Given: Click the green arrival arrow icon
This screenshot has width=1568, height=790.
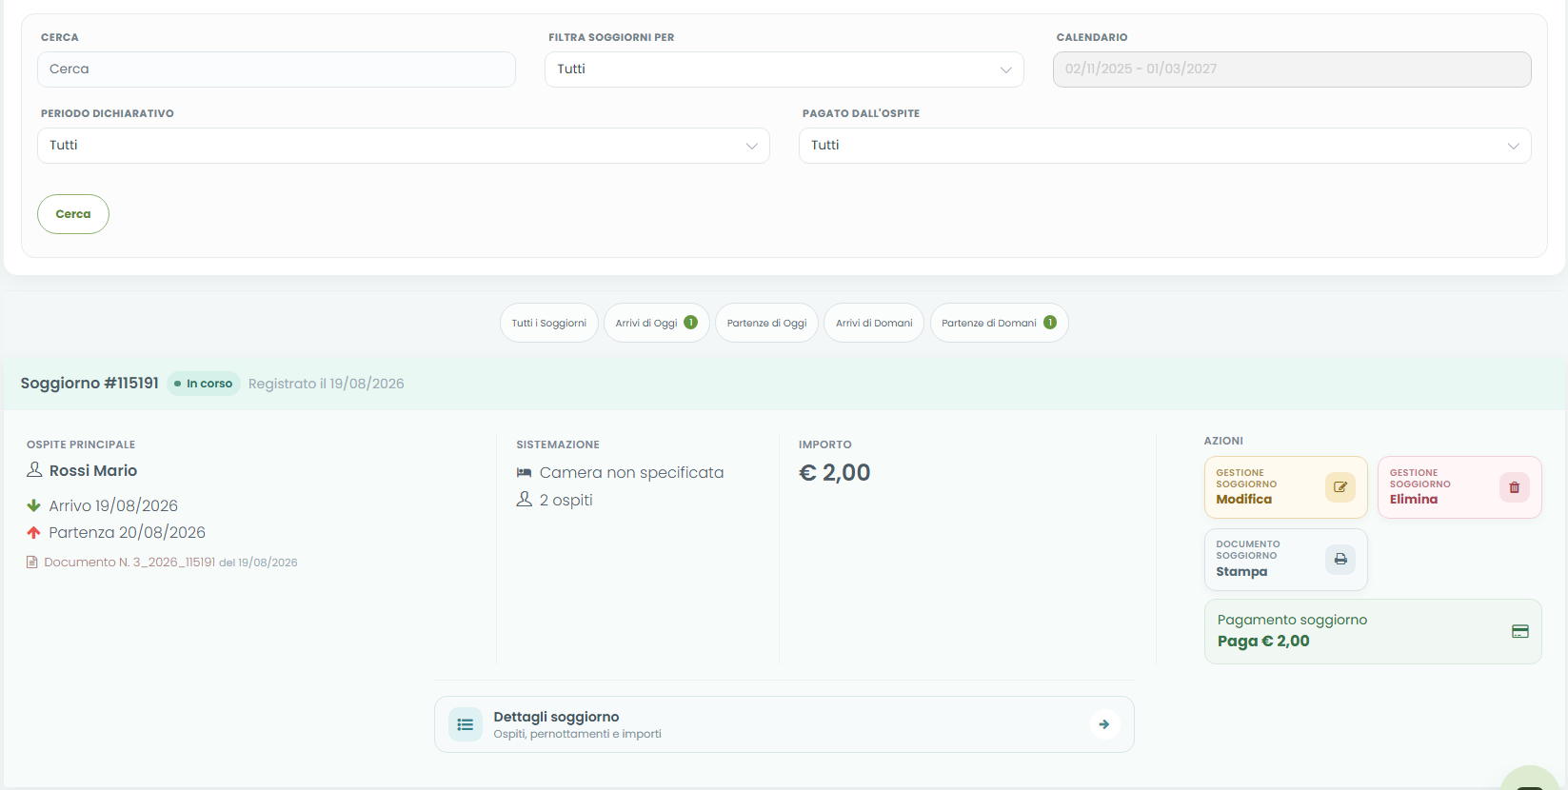Looking at the screenshot, I should point(33,505).
